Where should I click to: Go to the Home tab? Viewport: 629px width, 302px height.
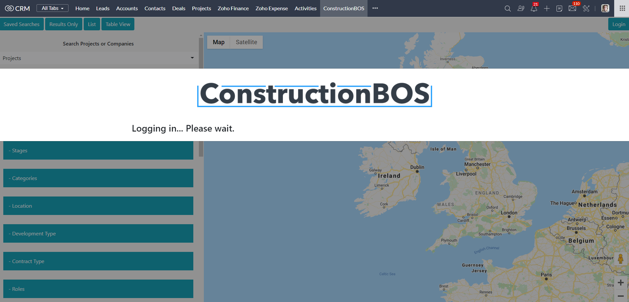pyautogui.click(x=82, y=8)
